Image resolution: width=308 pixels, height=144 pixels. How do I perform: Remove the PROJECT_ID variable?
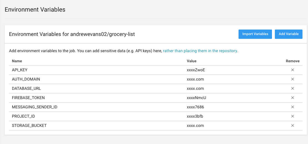pyautogui.click(x=293, y=116)
